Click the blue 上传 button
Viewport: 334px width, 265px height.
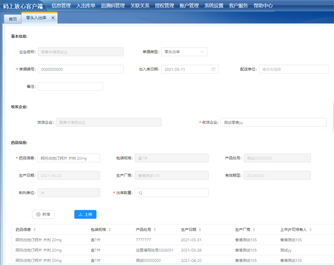click(85, 214)
